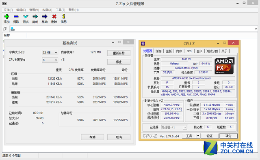This screenshot has height=160, width=260.
Task: Click the 16225 MIPS total rating
Action: (x=120, y=120)
